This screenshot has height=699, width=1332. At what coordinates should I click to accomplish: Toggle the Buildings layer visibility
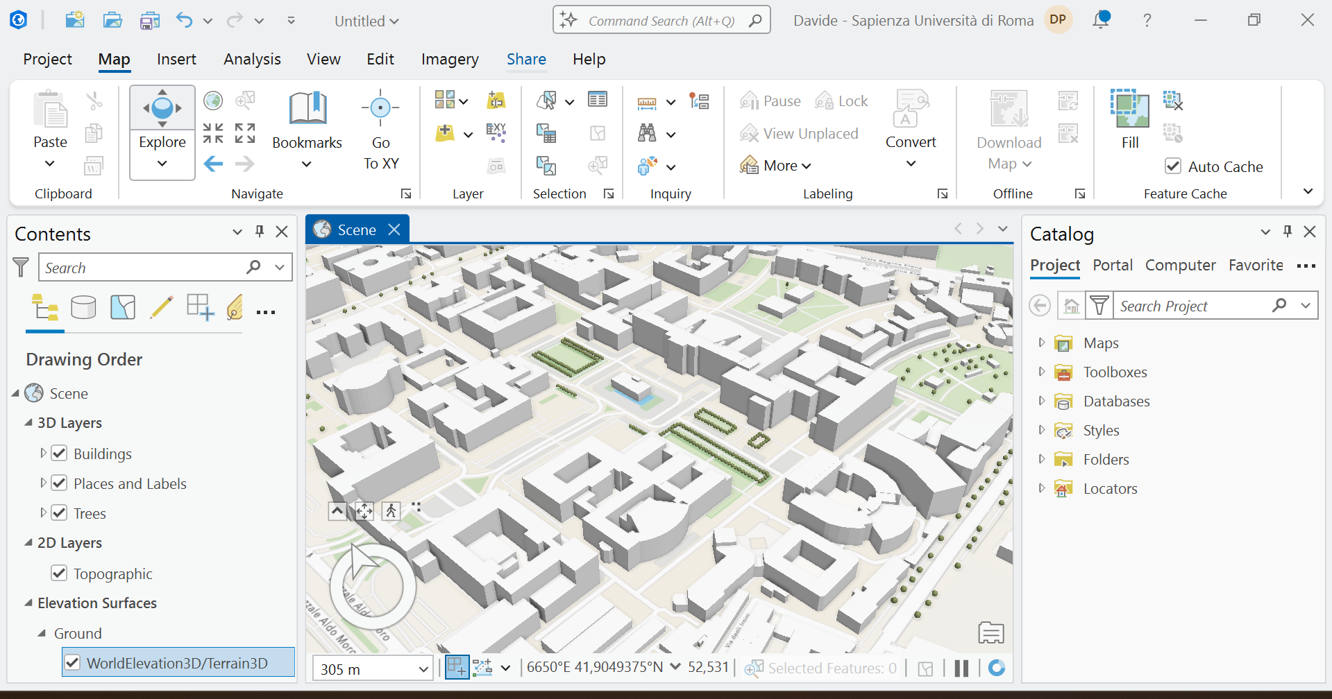point(59,454)
